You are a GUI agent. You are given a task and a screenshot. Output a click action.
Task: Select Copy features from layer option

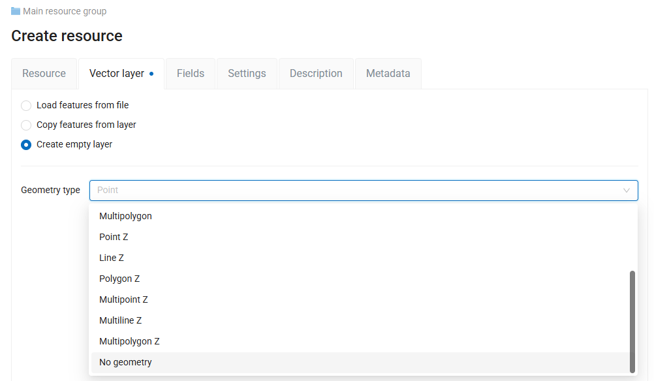(26, 125)
